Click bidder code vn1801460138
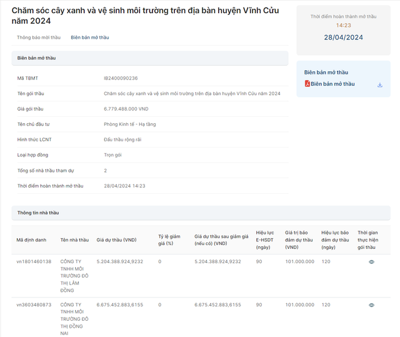The image size is (400, 337). pyautogui.click(x=34, y=261)
